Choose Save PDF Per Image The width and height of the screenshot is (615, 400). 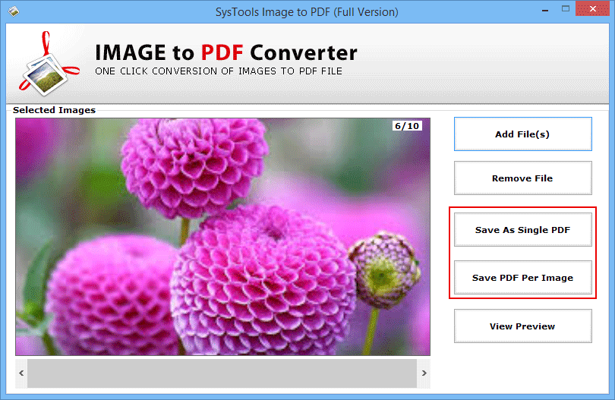pyautogui.click(x=523, y=278)
